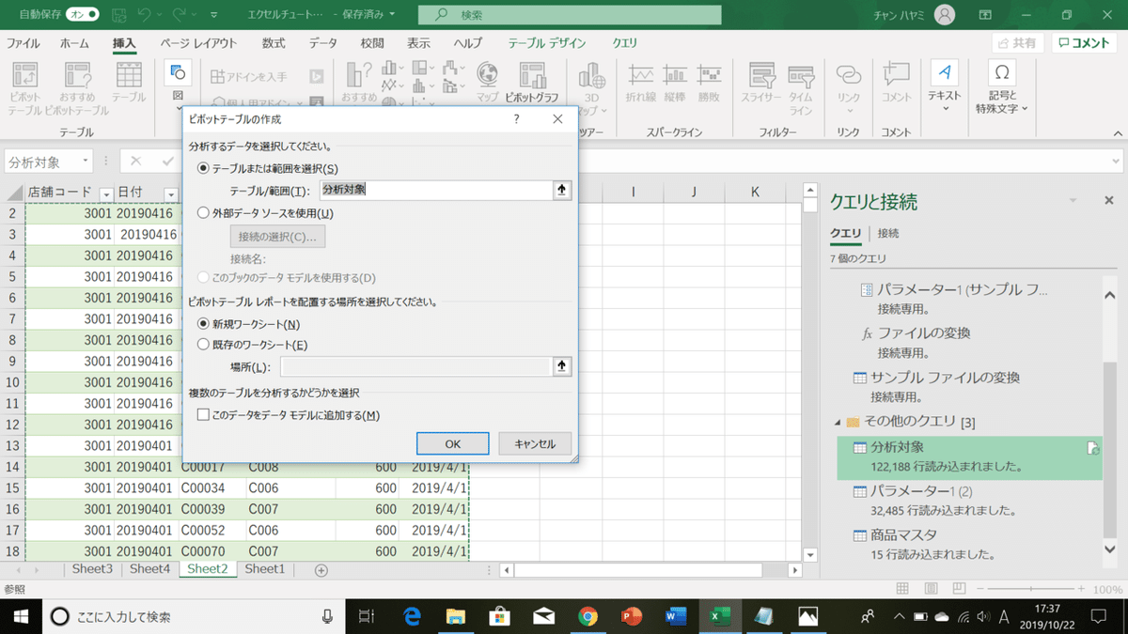Open the file name dropdown in title bar
Screen dimensions: 1128x634
tap(392, 15)
